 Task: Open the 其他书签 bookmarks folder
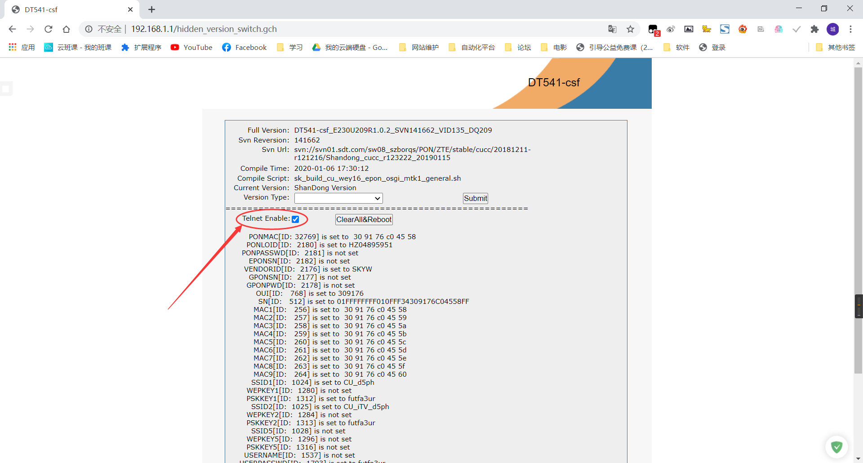pos(835,48)
